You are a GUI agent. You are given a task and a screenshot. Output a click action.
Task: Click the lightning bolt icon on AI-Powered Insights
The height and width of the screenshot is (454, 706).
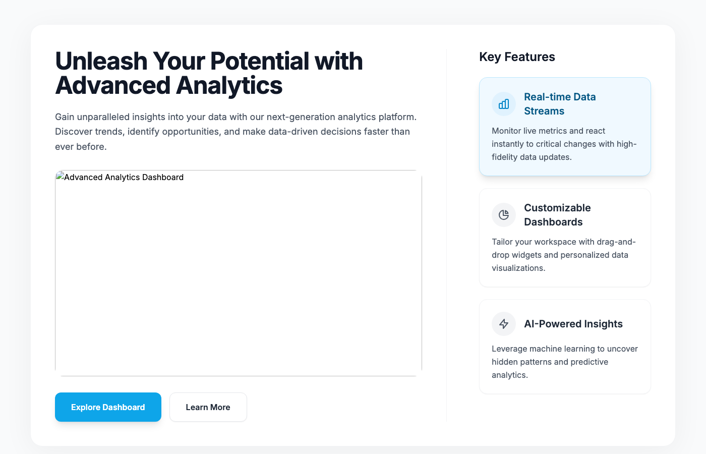pyautogui.click(x=503, y=323)
